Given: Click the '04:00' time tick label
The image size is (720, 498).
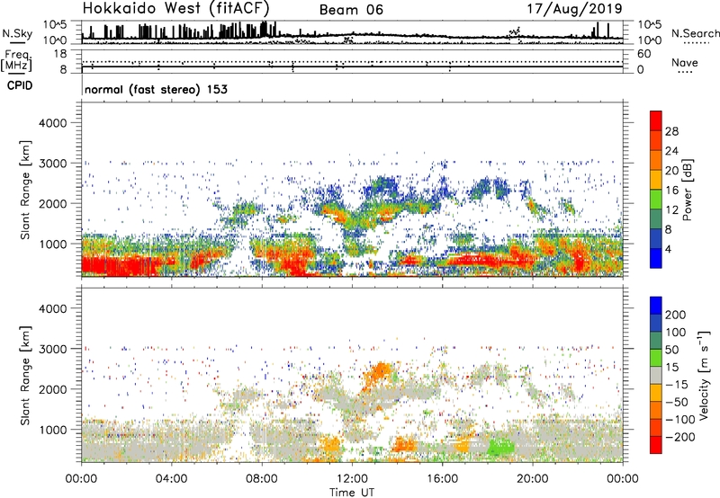Looking at the screenshot, I should 171,479.
